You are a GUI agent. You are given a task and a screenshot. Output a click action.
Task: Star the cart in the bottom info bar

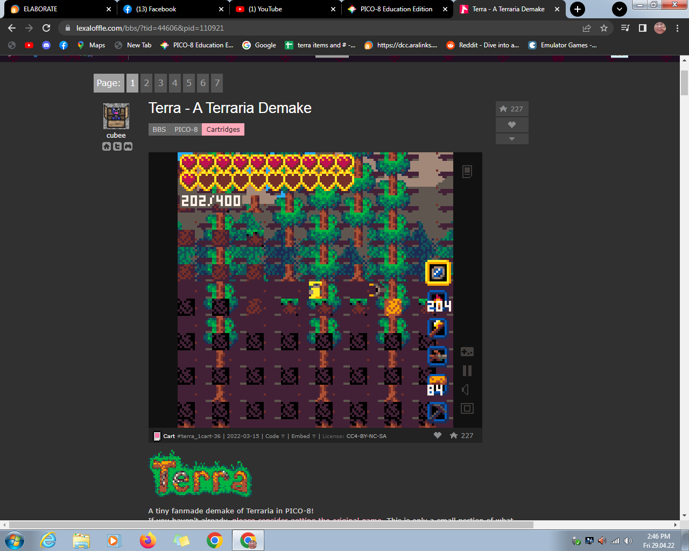(454, 435)
